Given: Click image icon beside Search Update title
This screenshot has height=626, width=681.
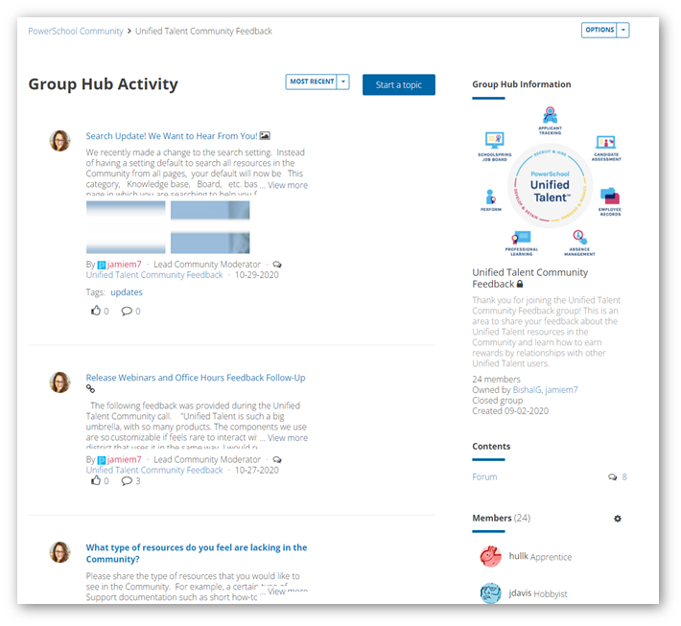Looking at the screenshot, I should click(x=265, y=136).
